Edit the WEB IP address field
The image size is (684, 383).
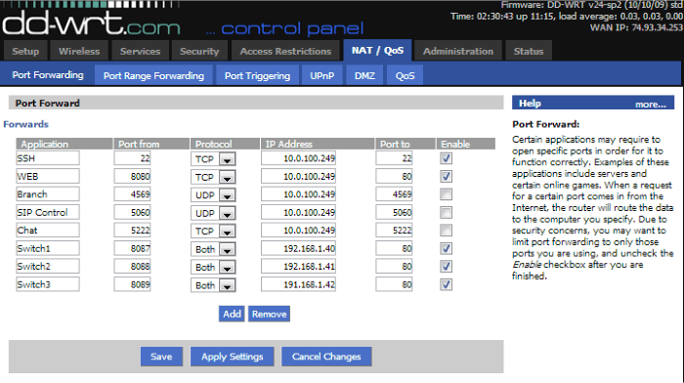tap(298, 176)
